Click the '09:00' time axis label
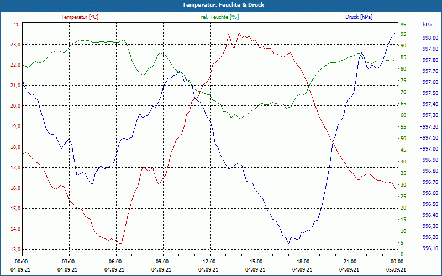442x276 pixels. click(x=161, y=261)
